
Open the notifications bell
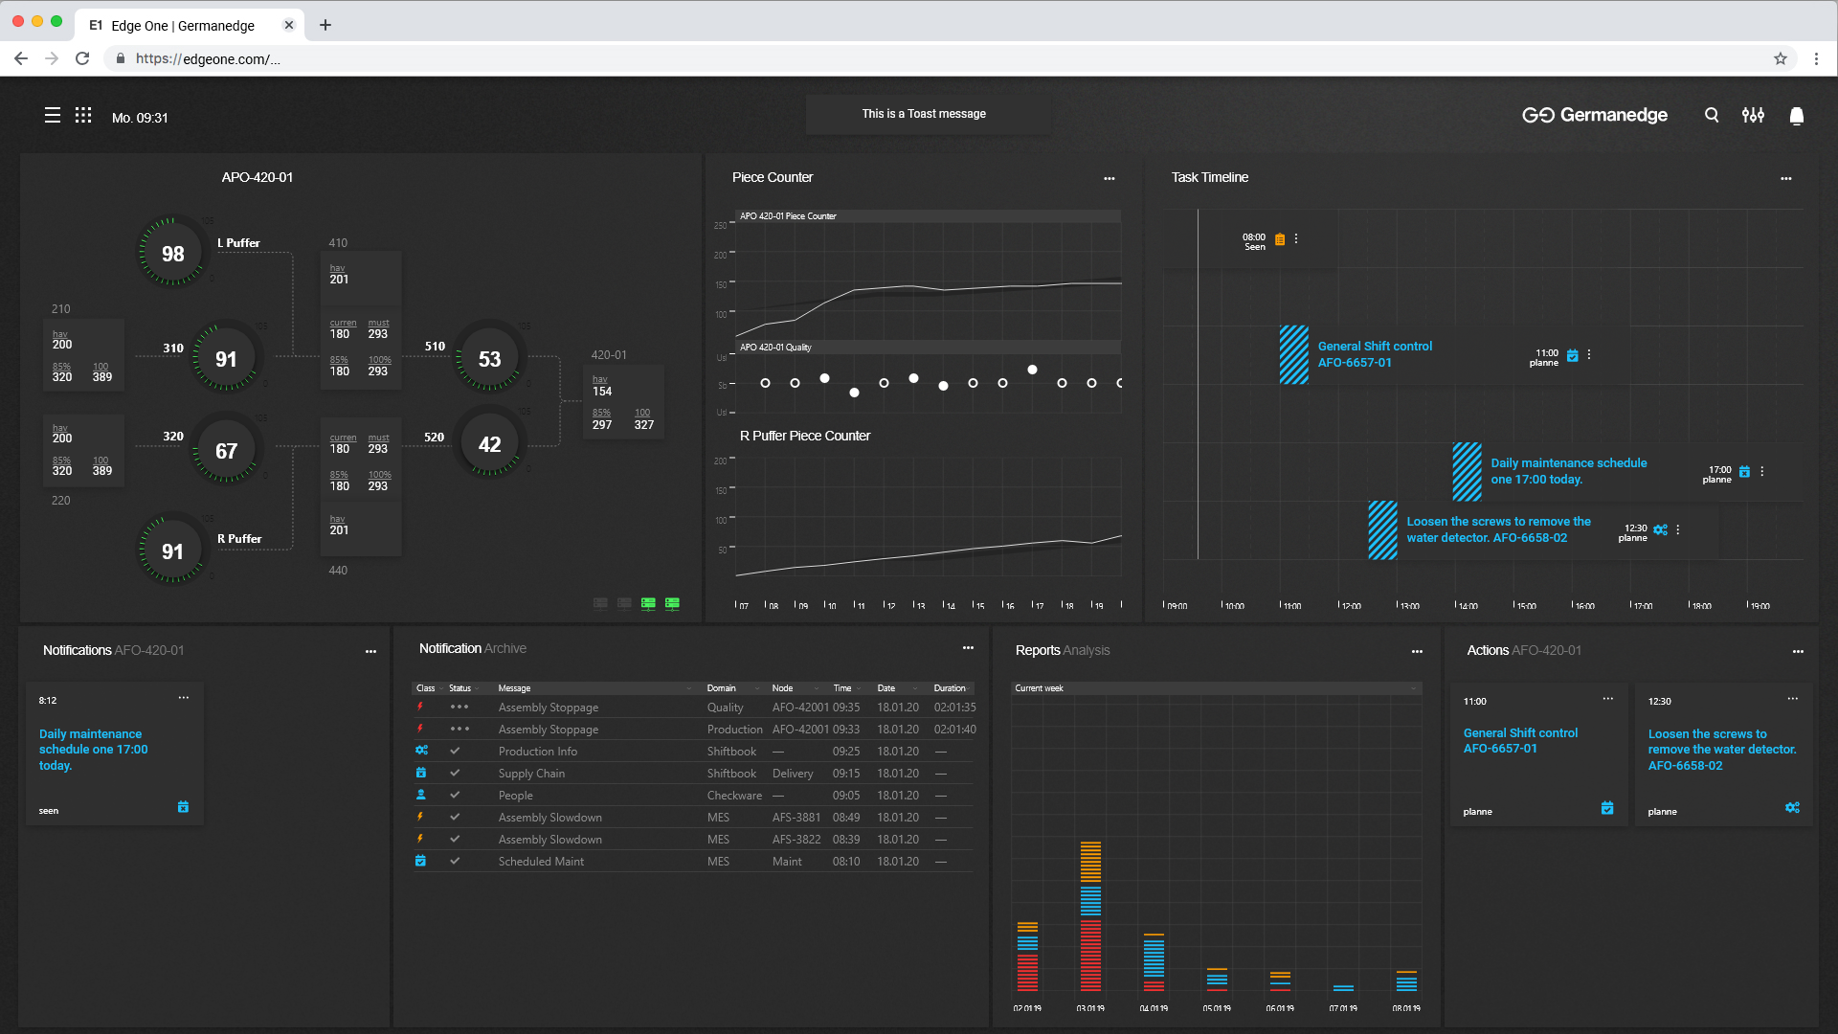(1797, 116)
